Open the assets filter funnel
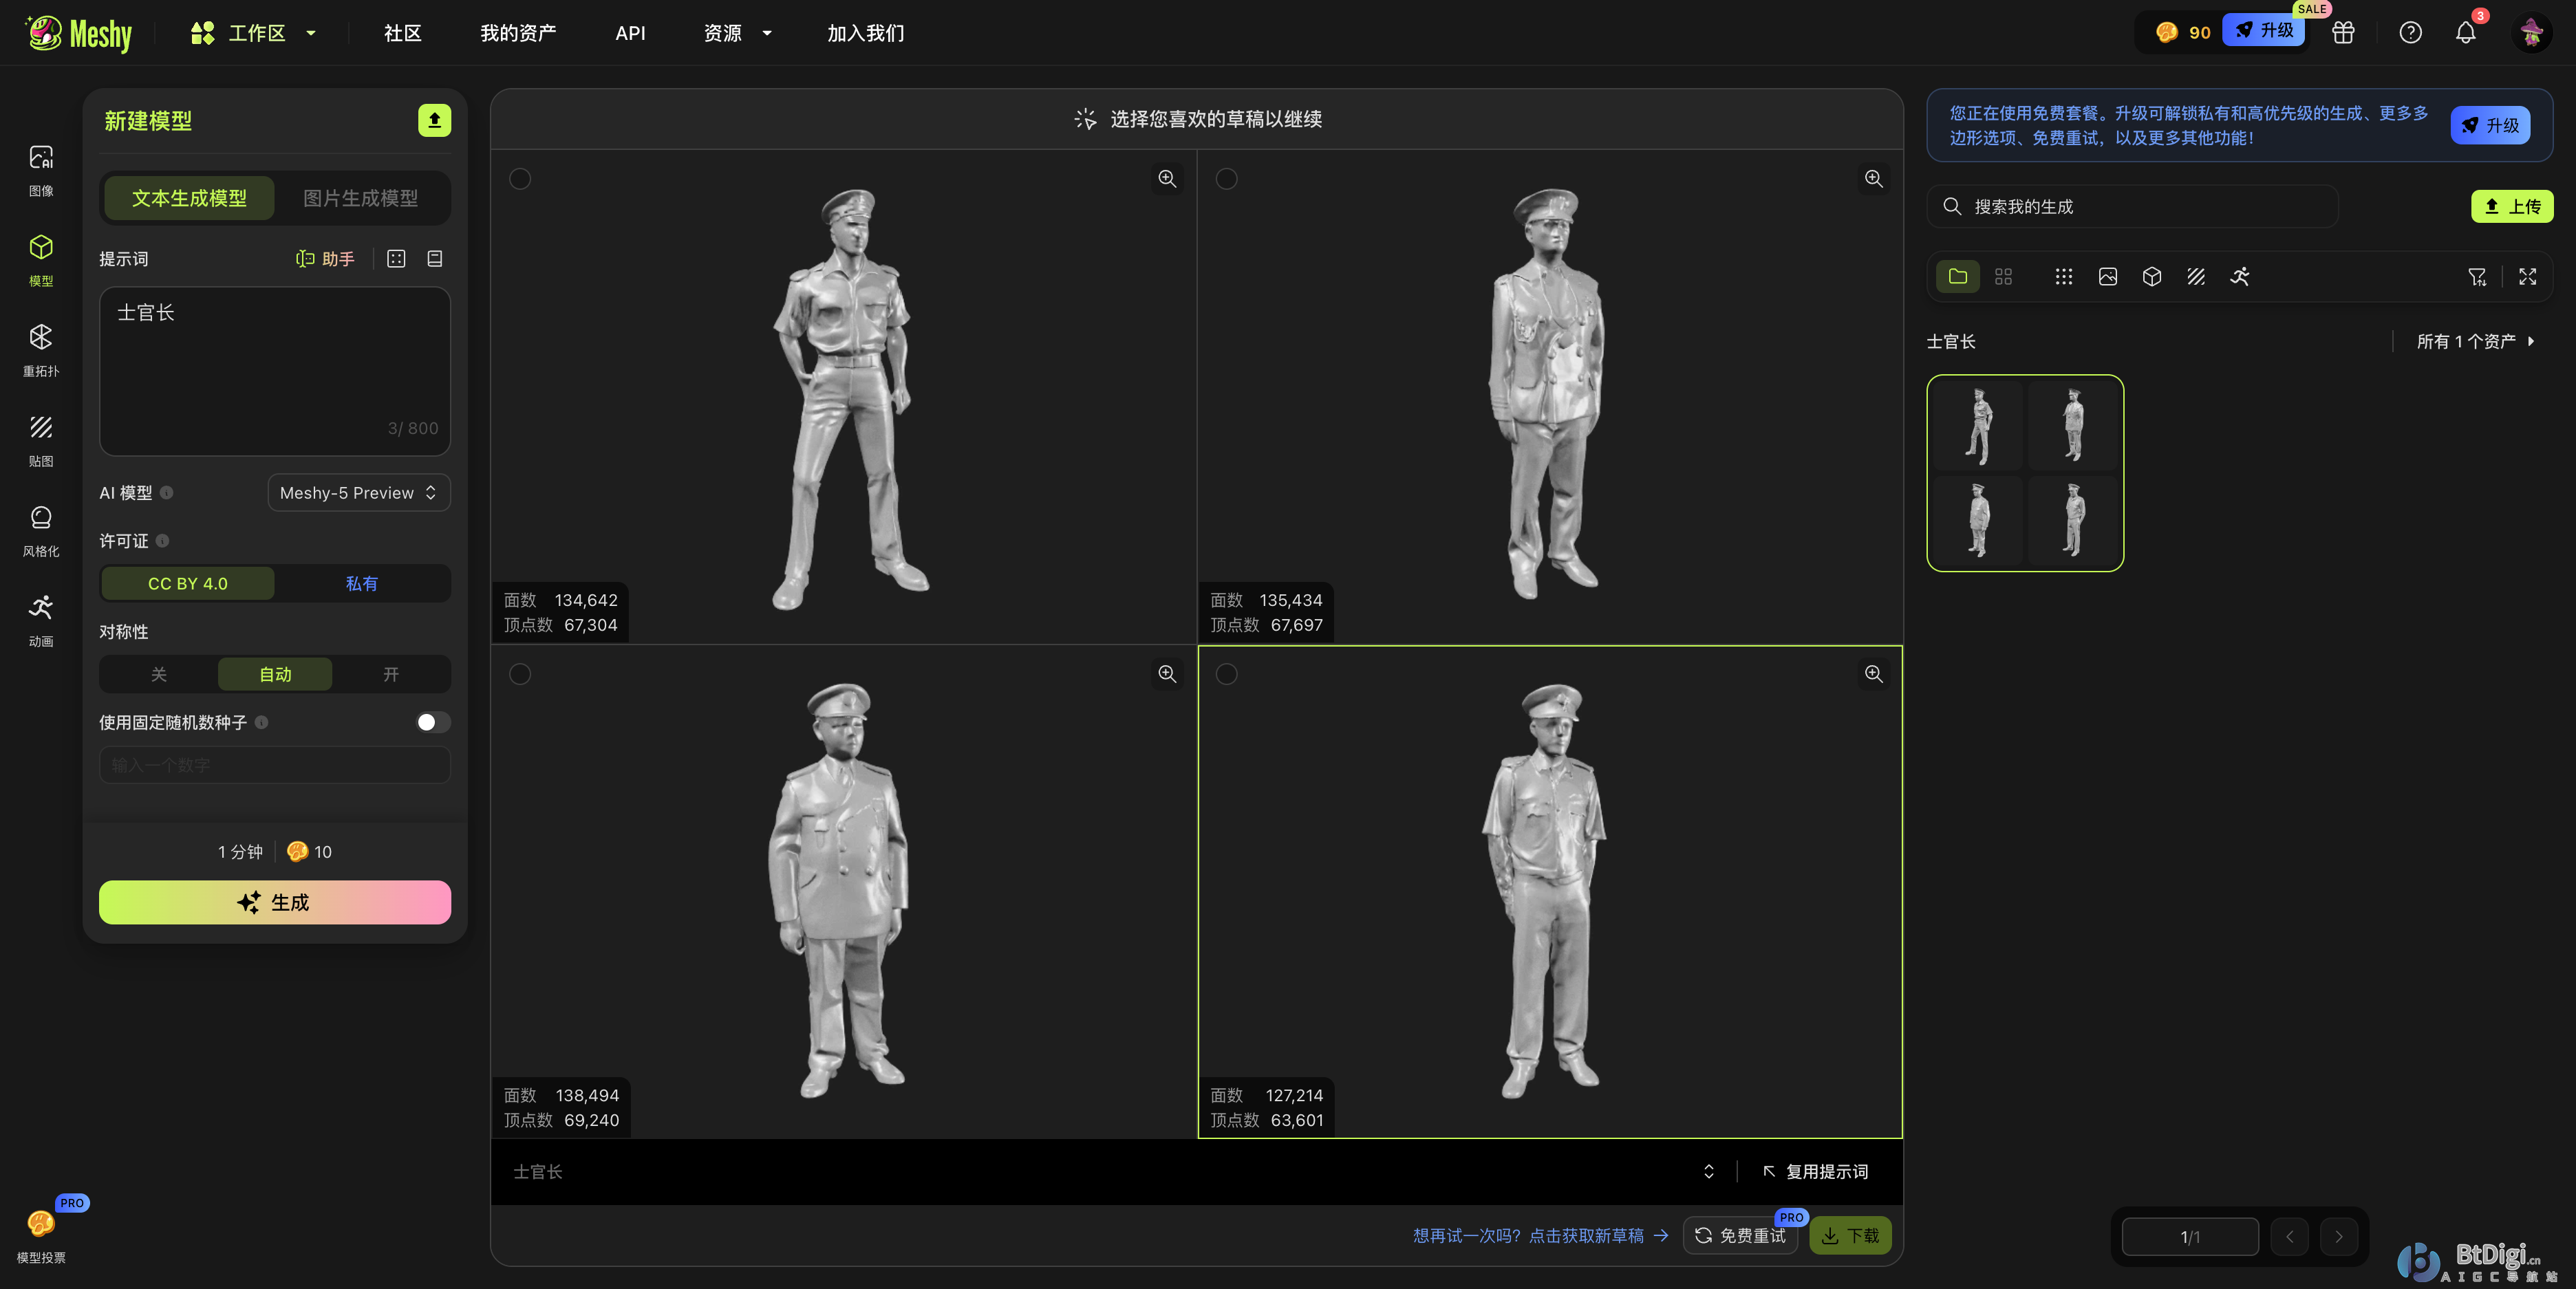Image resolution: width=2576 pixels, height=1289 pixels. tap(2476, 277)
